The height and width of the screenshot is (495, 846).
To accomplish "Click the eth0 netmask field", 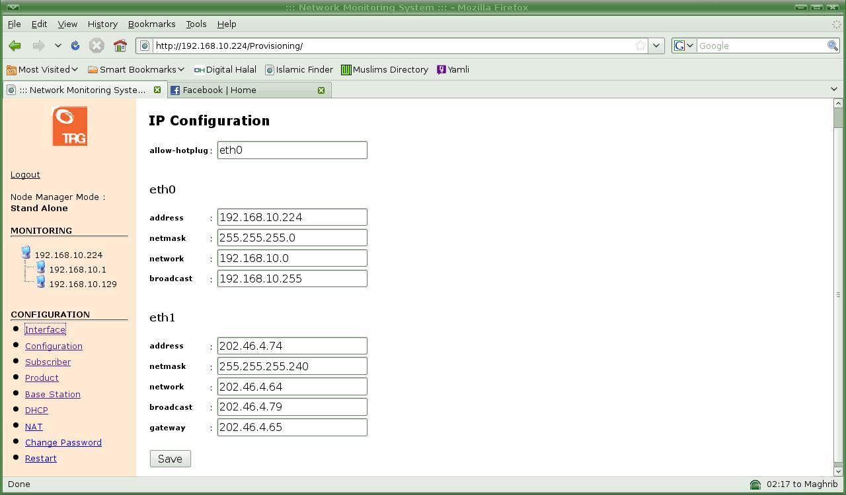I will pos(292,238).
